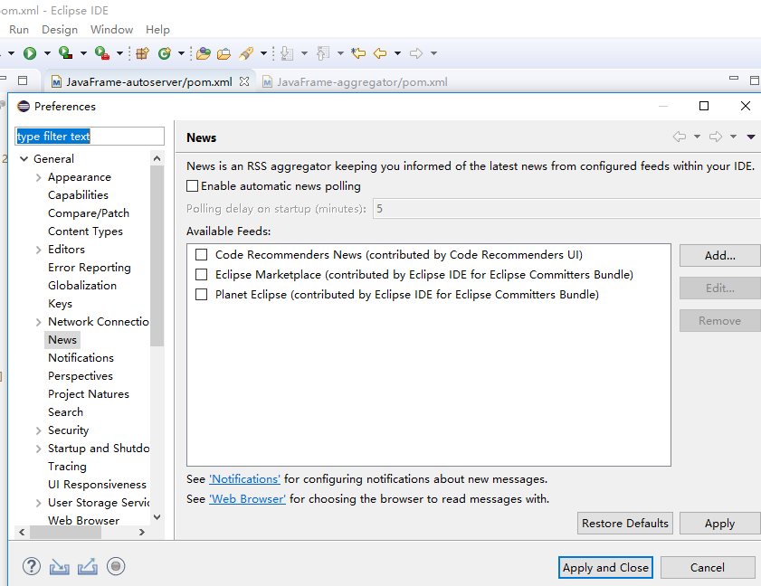The width and height of the screenshot is (761, 586).
Task: Select Web Browser in the preferences tree
Action: (x=83, y=521)
